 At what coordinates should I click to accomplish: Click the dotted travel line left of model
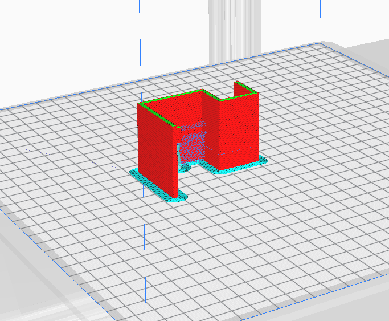coord(97,163)
